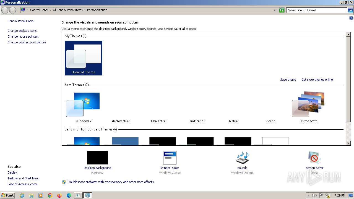Go to Control Panel Home
Image resolution: width=354 pixels, height=199 pixels.
click(x=20, y=21)
